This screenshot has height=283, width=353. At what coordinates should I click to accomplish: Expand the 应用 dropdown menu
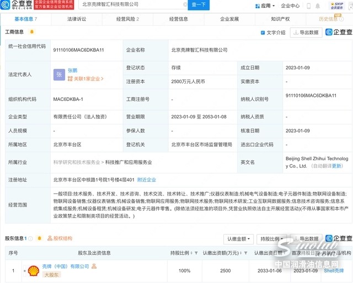265,6
